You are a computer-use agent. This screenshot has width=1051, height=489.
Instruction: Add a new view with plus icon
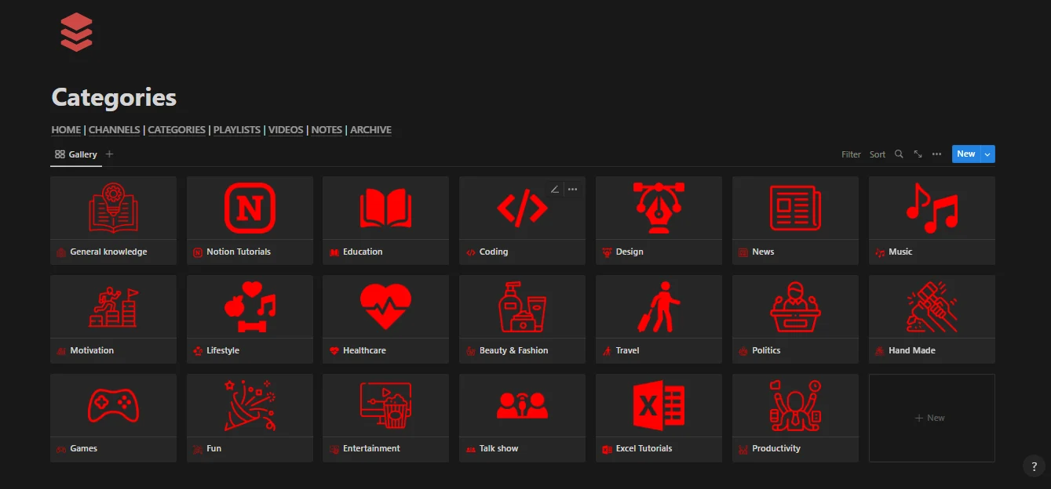[109, 154]
